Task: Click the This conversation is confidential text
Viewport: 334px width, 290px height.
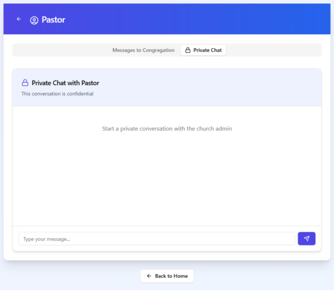Action: (57, 94)
